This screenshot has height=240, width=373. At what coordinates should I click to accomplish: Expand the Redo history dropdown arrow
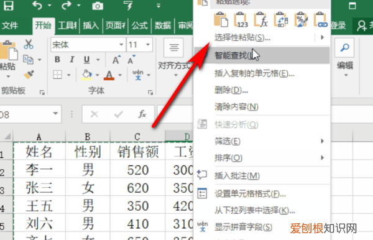79,5
